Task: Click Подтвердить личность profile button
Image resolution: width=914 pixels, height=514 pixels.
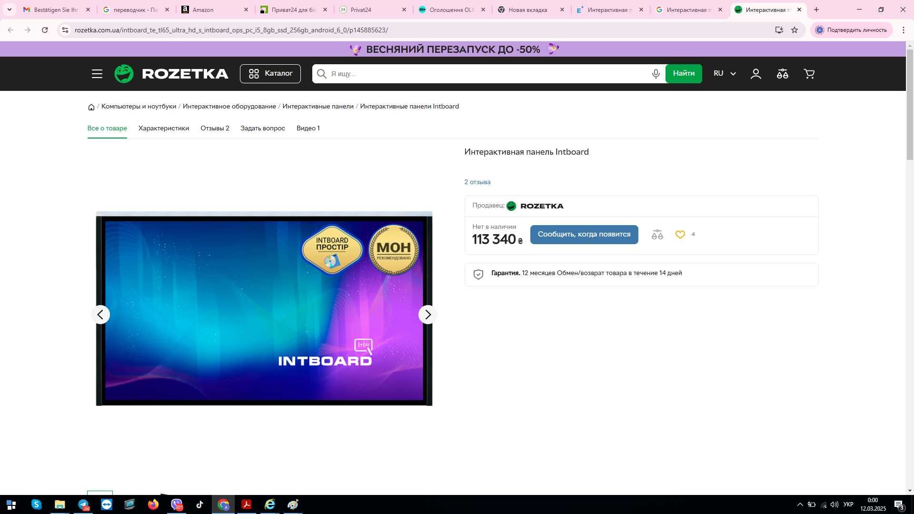Action: coord(852,30)
